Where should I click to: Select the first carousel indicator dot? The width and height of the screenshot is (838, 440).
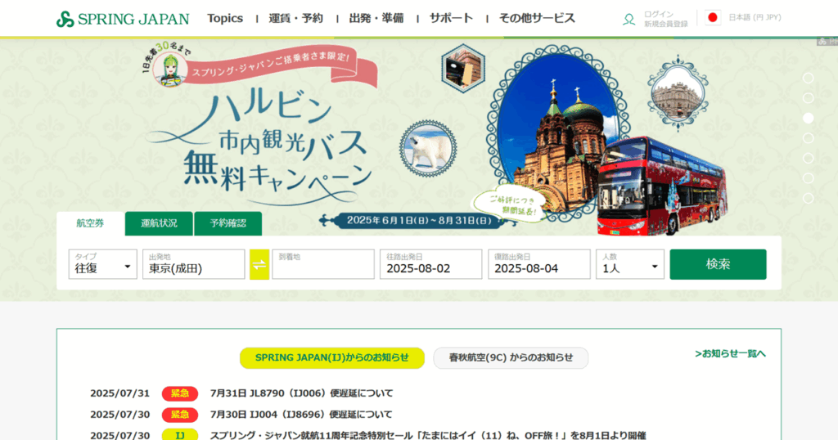[808, 78]
